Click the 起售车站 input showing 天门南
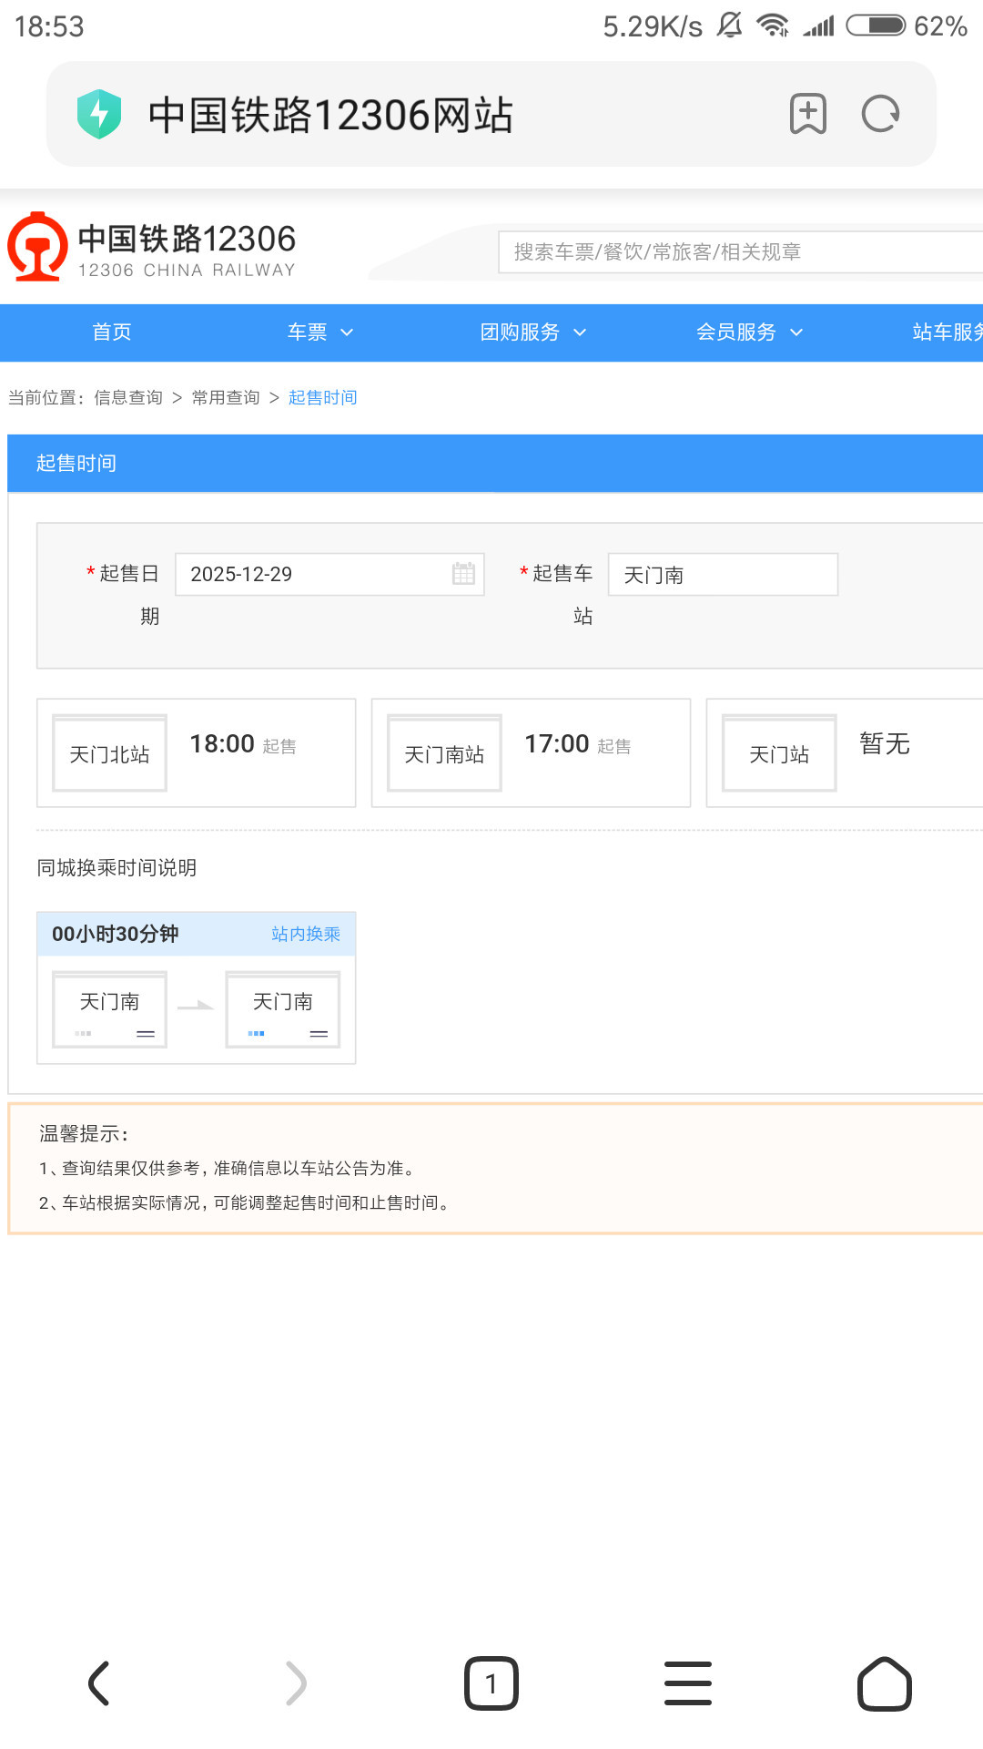Image resolution: width=983 pixels, height=1749 pixels. (x=723, y=575)
